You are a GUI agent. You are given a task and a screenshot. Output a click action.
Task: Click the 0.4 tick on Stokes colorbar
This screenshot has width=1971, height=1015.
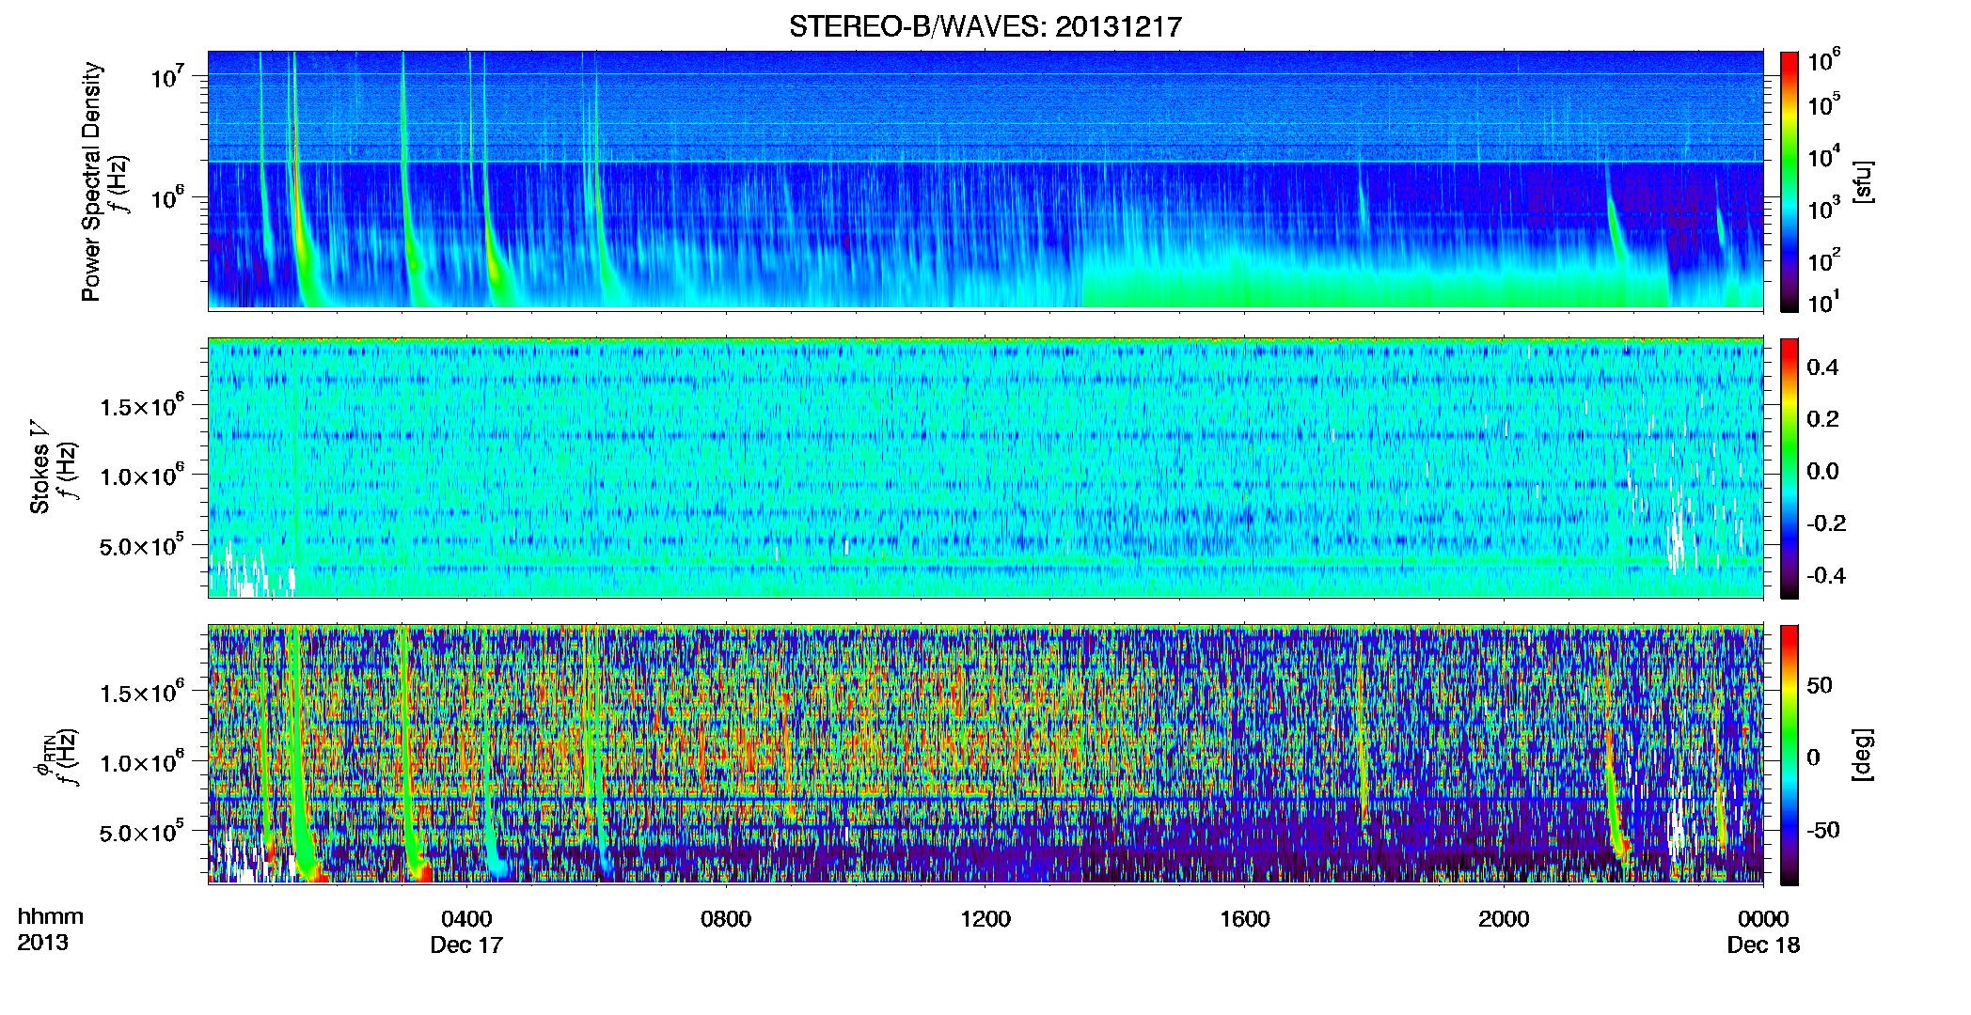pos(1822,367)
